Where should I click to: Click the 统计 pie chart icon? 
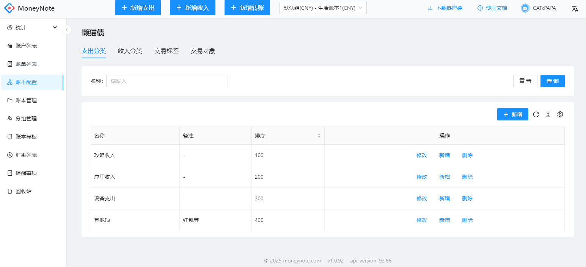point(10,28)
